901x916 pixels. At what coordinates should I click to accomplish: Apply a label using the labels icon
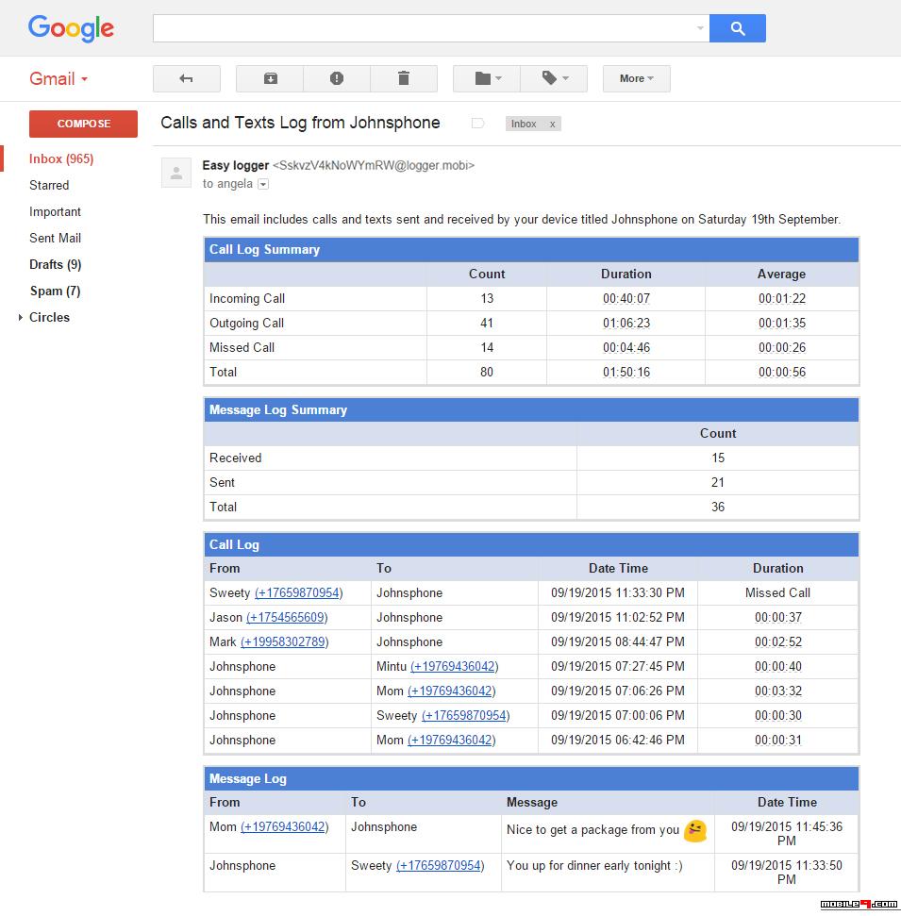point(554,78)
